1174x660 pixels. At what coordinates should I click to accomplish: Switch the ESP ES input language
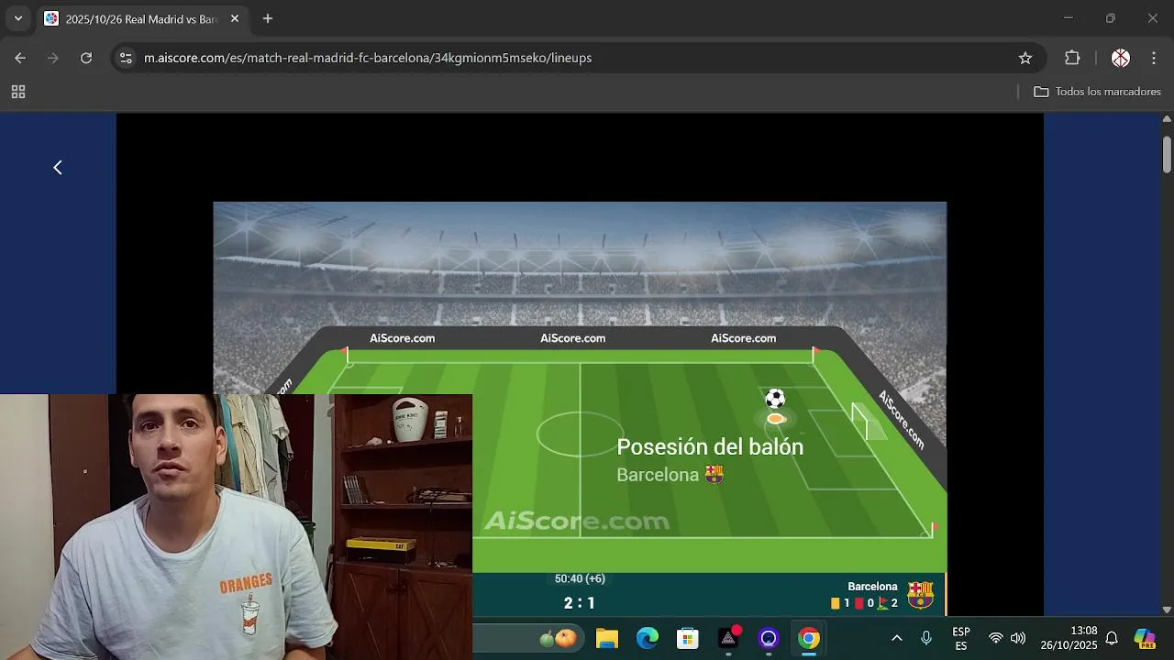point(961,639)
